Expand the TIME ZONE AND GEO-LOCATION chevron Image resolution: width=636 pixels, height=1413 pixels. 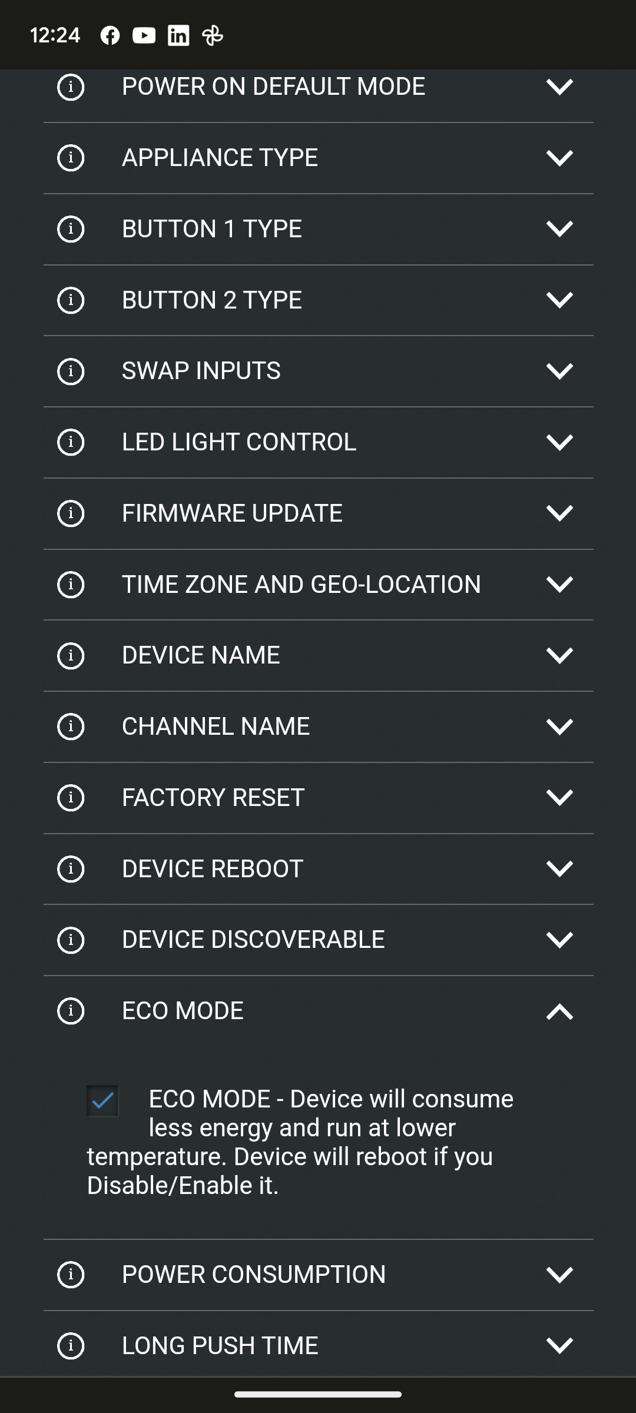click(x=559, y=585)
